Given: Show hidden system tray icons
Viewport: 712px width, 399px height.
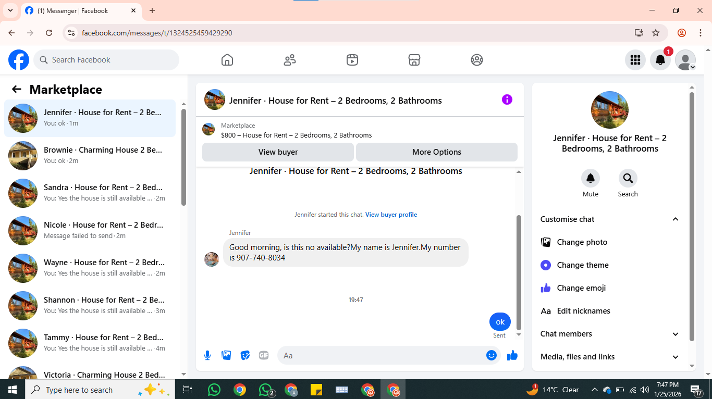Looking at the screenshot, I should tap(594, 390).
